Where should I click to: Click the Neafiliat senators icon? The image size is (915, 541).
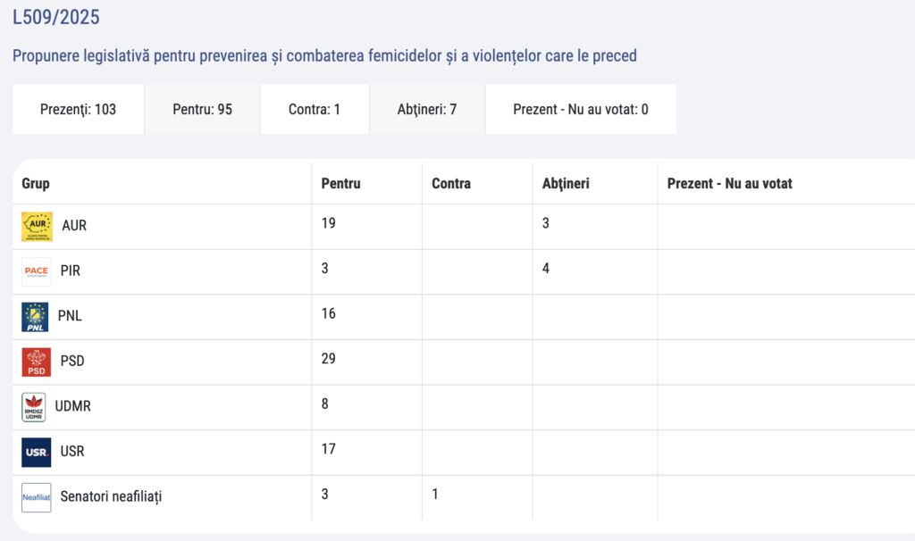(x=37, y=496)
